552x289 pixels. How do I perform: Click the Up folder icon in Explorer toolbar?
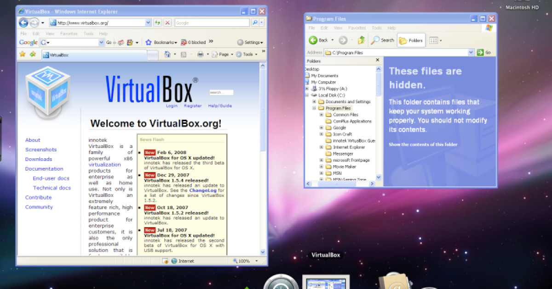tap(361, 40)
